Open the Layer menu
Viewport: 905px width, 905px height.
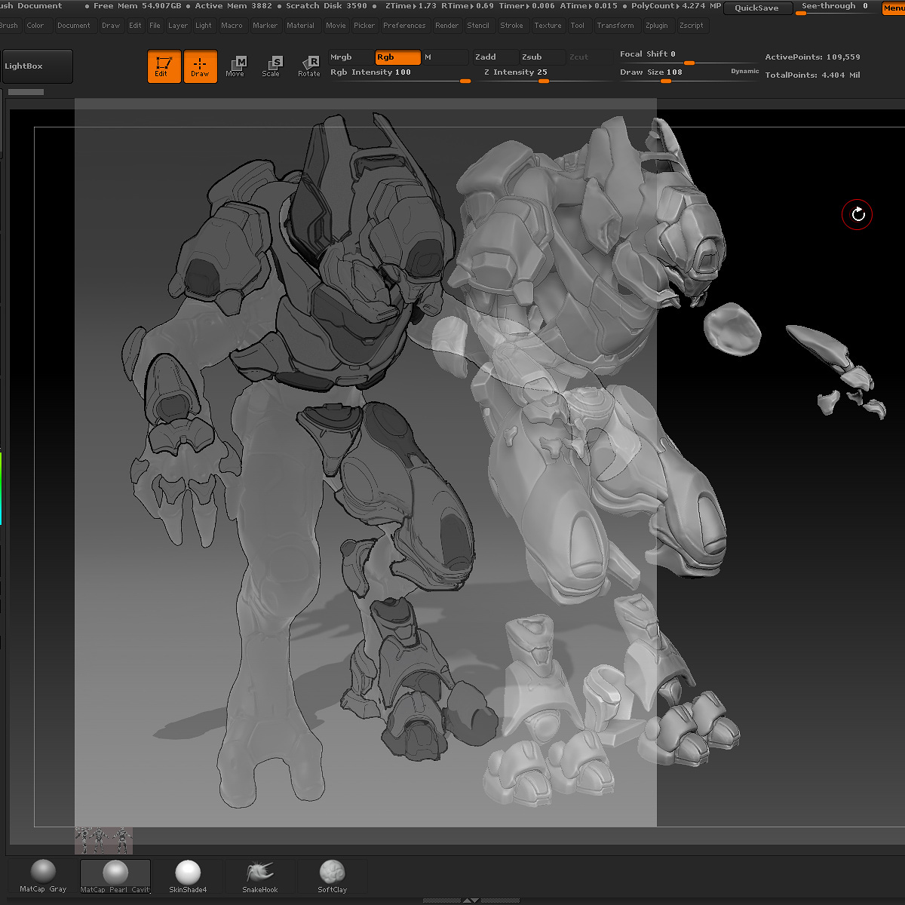[178, 26]
